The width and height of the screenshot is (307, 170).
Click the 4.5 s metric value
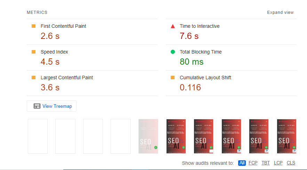pos(50,62)
